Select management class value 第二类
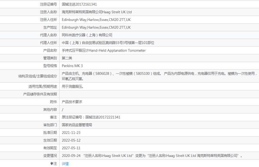259x167 pixels. pyautogui.click(x=67, y=58)
